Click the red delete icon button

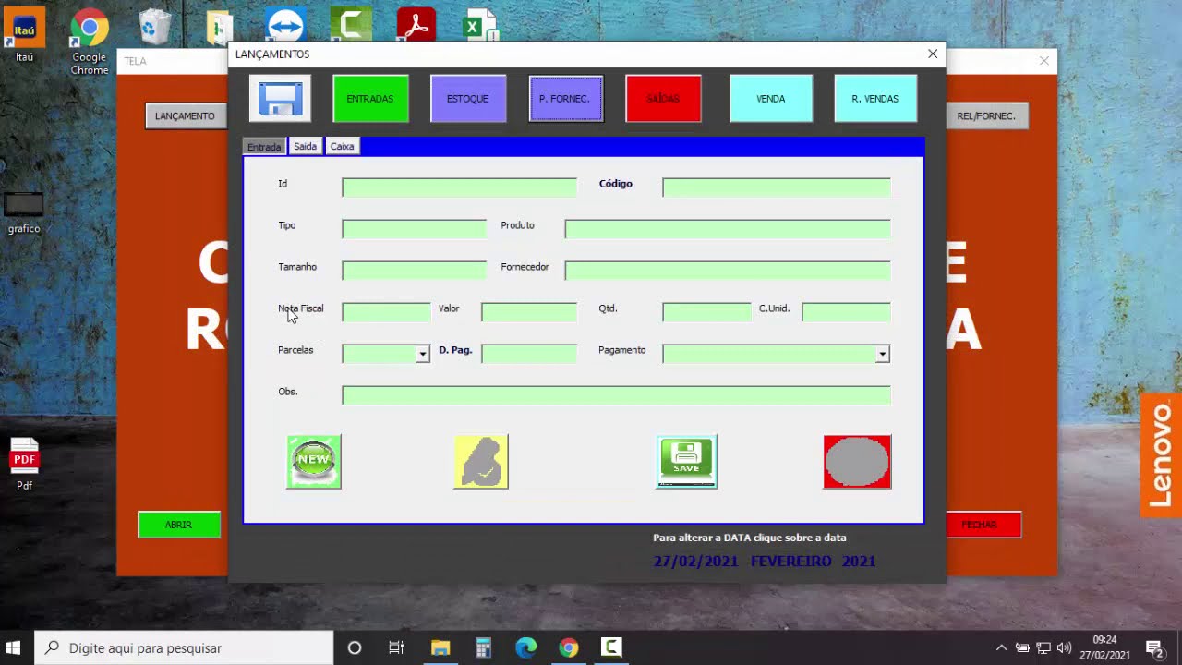pyautogui.click(x=857, y=462)
